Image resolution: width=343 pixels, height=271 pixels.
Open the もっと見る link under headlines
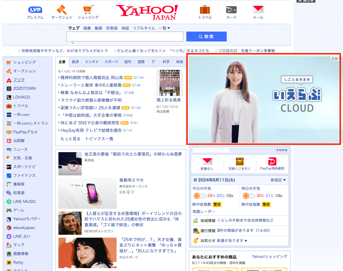[x=70, y=139]
